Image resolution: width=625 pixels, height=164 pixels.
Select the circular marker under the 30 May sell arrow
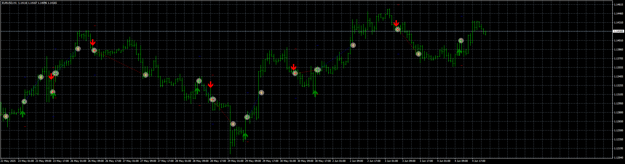(295, 73)
